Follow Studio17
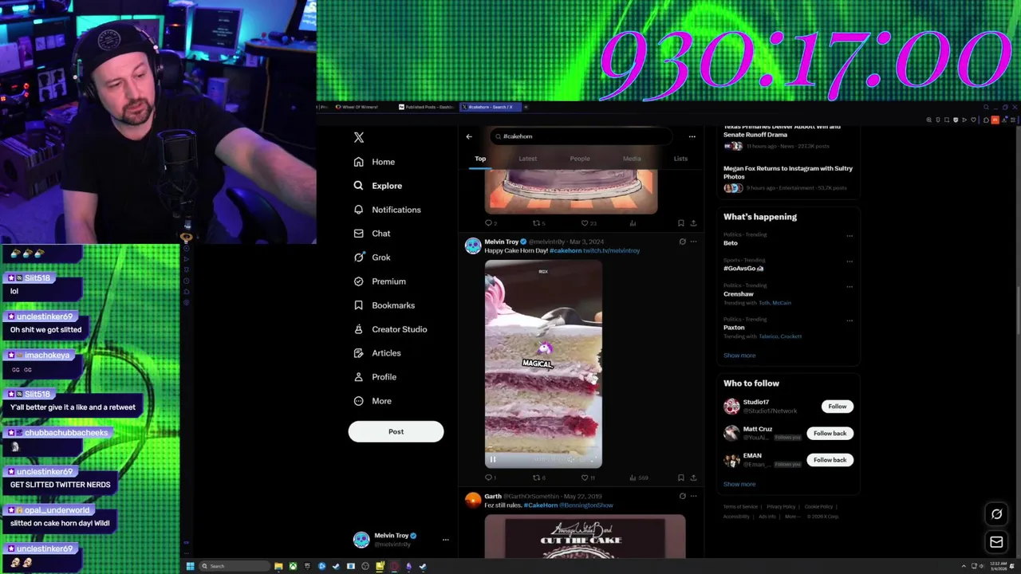This screenshot has height=574, width=1021. [x=837, y=407]
